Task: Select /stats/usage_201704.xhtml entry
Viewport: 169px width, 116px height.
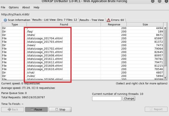Action: coord(83,39)
